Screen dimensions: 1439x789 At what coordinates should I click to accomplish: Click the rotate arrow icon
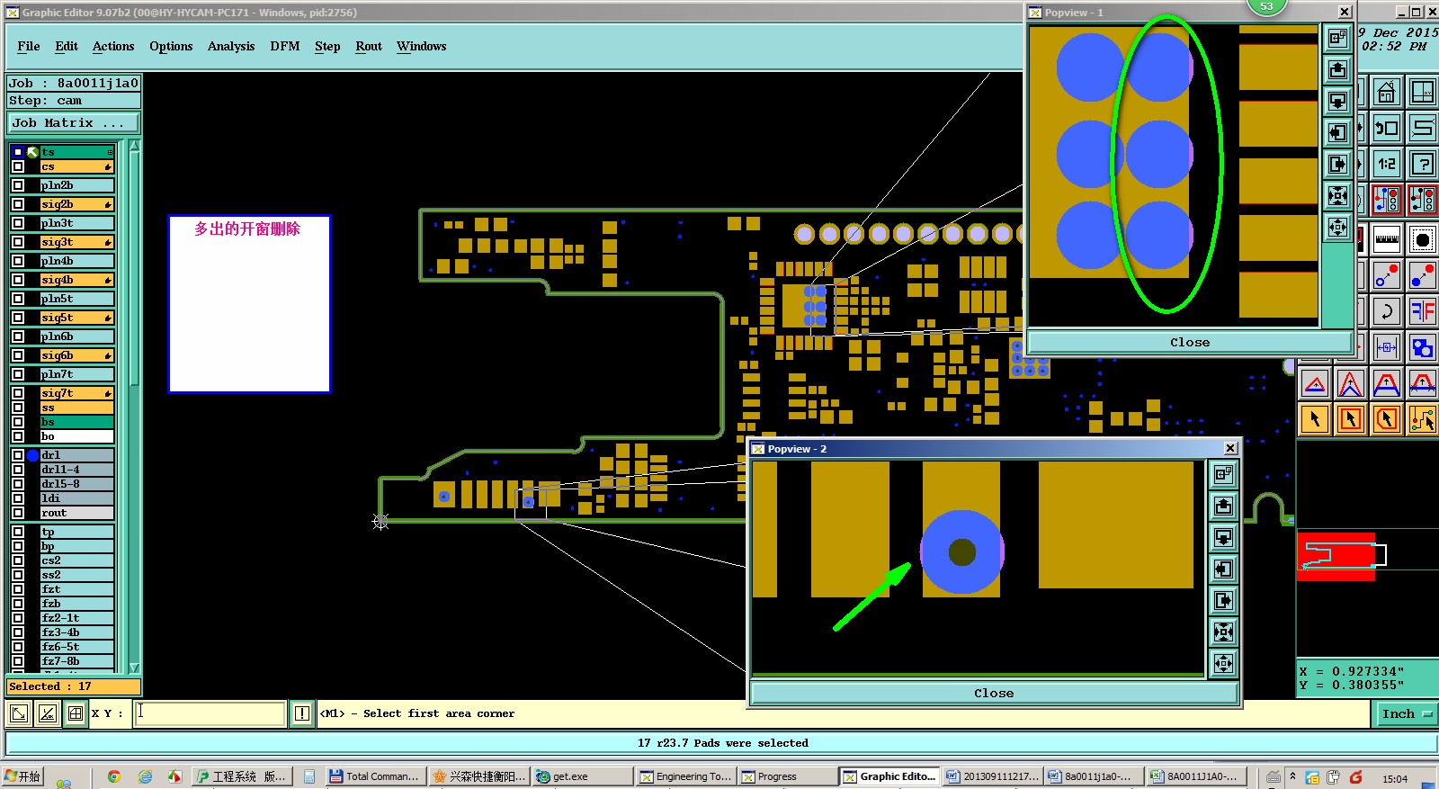1387,311
